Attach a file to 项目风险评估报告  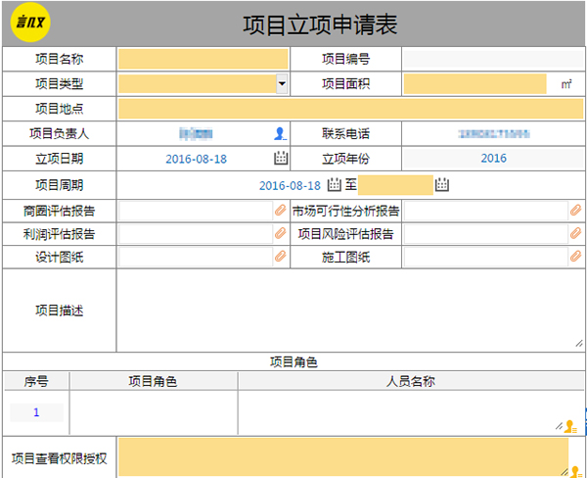[575, 234]
